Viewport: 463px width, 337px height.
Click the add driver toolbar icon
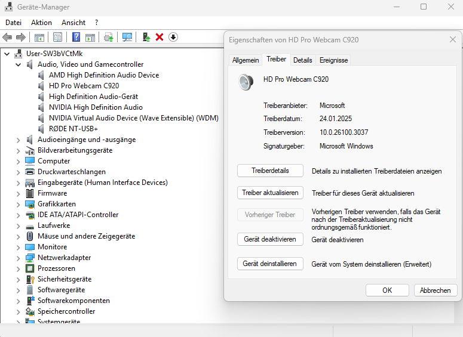(146, 38)
